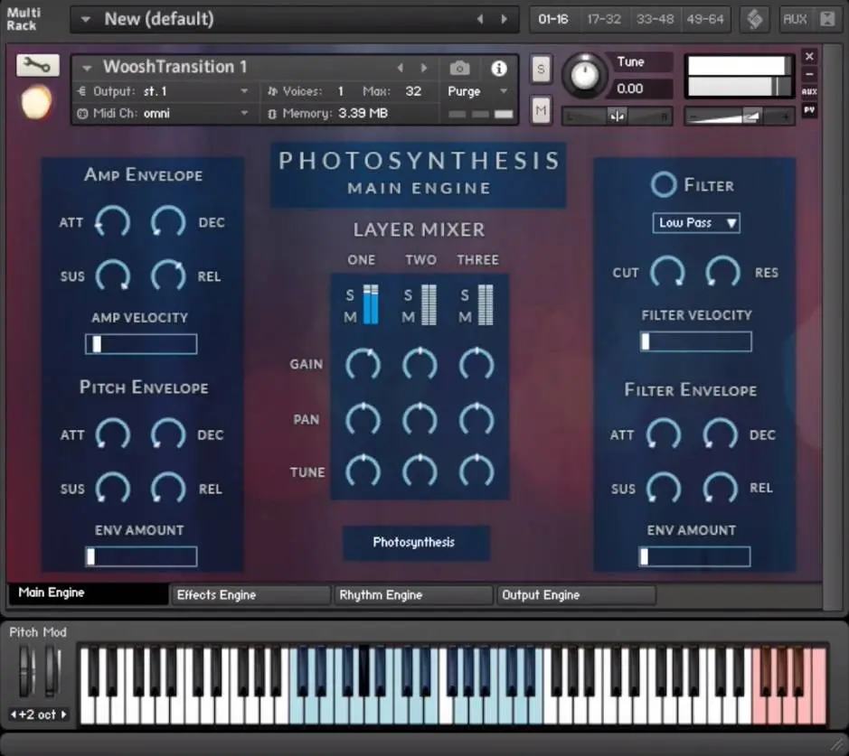Shift keyboard octave down with left arrow
Viewport: 849px width, 756px height.
[x=14, y=714]
